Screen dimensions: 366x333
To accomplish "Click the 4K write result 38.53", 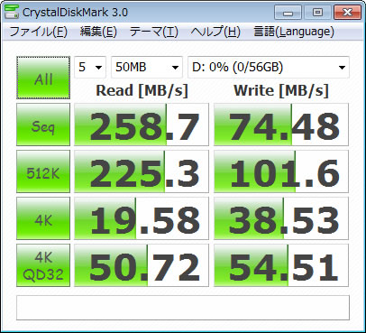I will [281, 218].
